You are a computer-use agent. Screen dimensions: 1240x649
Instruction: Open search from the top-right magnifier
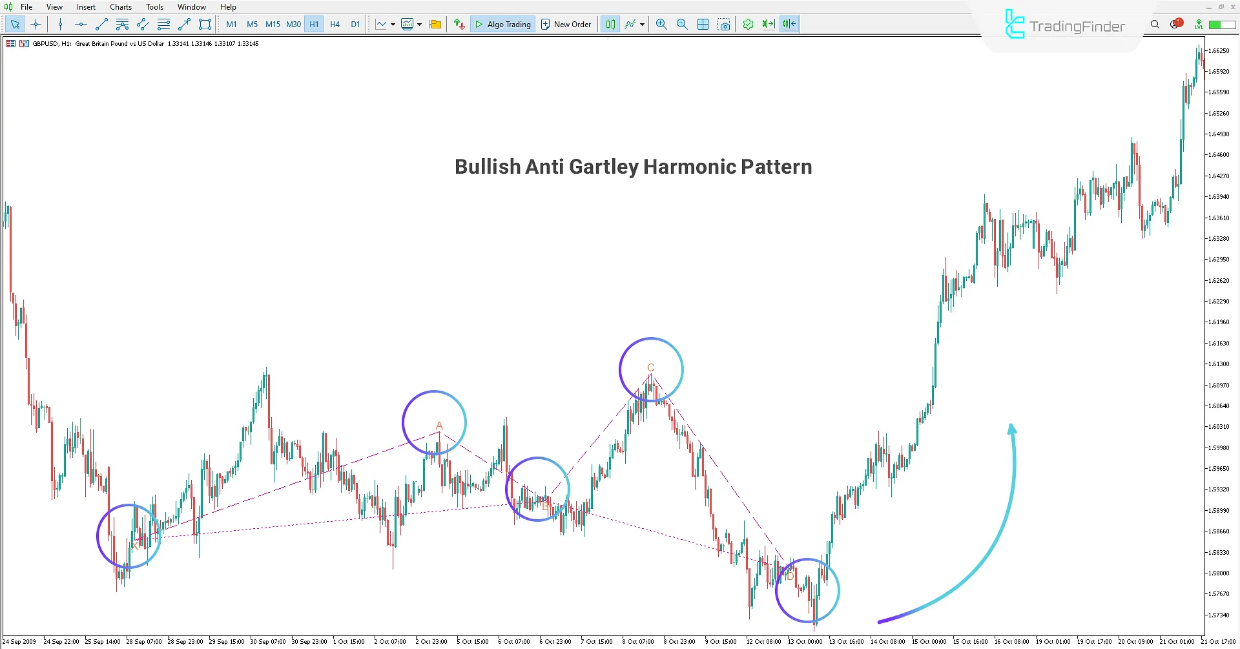click(1155, 24)
